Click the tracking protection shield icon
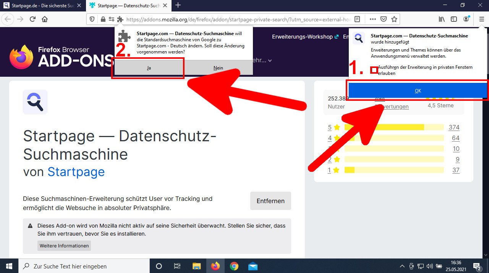Image resolution: width=489 pixels, height=273 pixels. coord(92,19)
